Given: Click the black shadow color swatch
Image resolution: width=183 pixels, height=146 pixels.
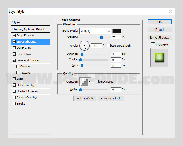Looking at the screenshot, I should 117,31.
